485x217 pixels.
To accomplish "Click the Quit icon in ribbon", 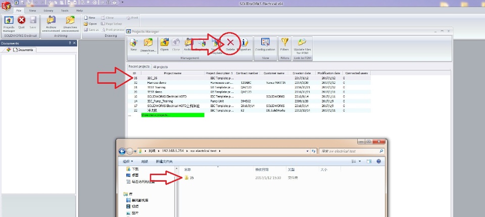I will click(21, 21).
